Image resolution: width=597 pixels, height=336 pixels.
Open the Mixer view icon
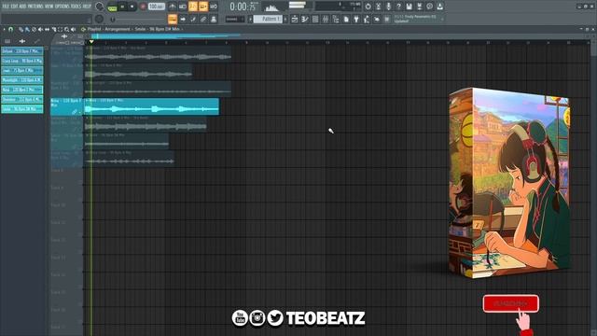click(x=326, y=19)
